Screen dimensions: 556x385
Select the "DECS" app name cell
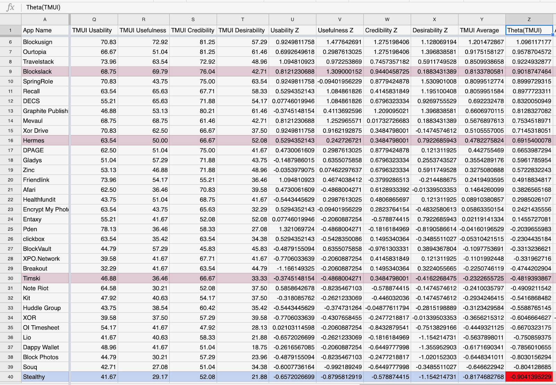pyautogui.click(x=45, y=101)
